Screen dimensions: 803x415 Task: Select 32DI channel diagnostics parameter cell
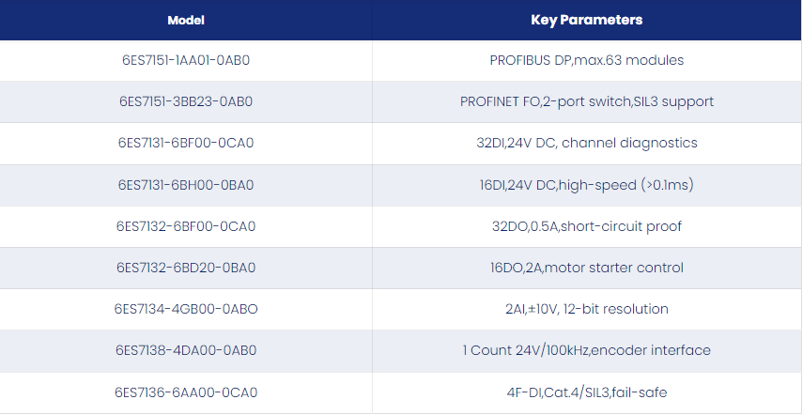[587, 144]
